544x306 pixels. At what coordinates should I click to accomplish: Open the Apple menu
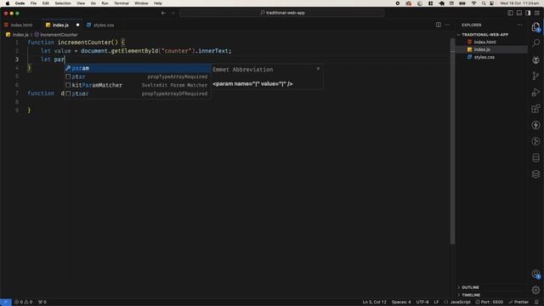click(8, 3)
